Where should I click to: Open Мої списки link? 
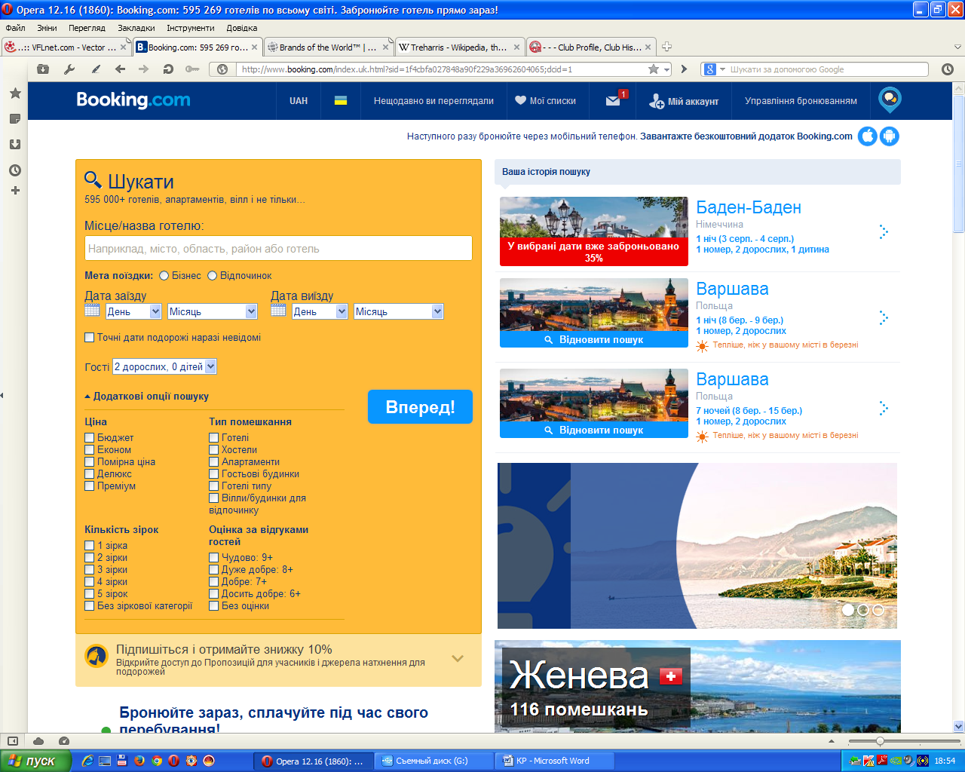click(x=545, y=100)
